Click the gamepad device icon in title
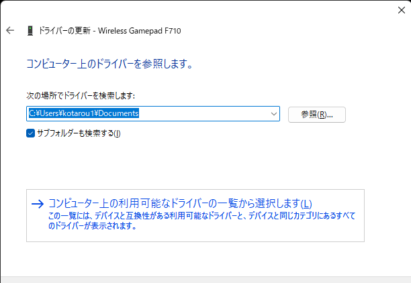 pos(30,31)
